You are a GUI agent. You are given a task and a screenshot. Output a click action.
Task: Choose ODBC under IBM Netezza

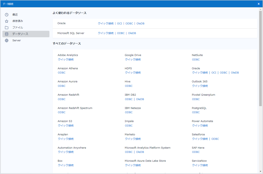point(129,112)
